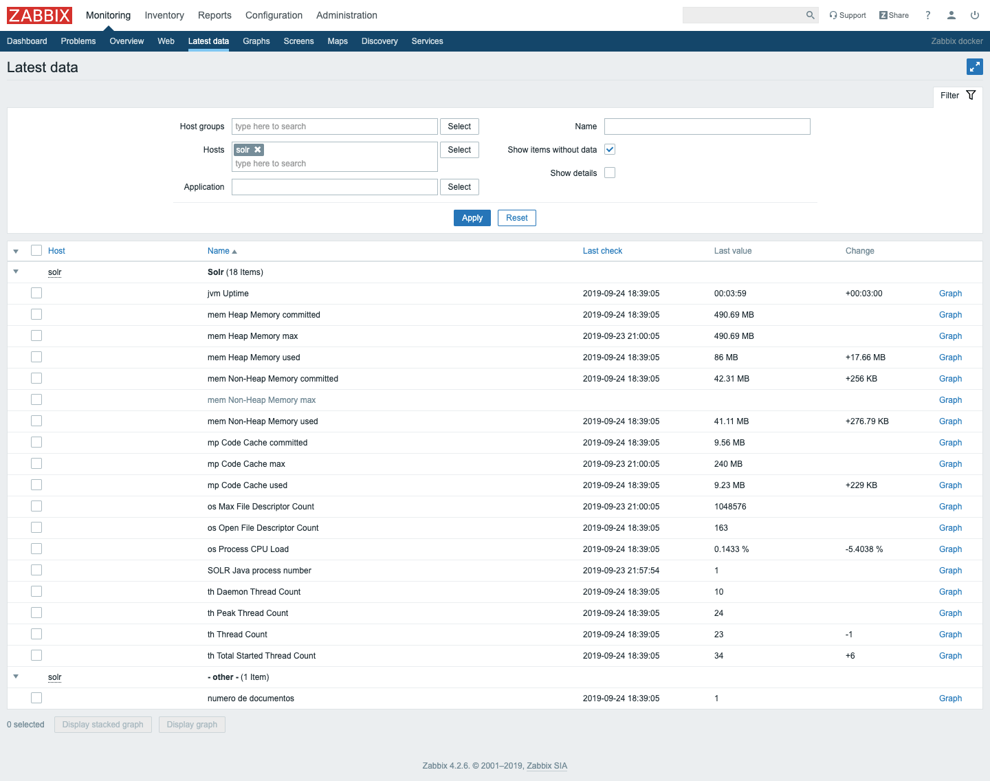Viewport: 990px width, 781px height.
Task: Click Select next to Hosts
Action: click(459, 150)
